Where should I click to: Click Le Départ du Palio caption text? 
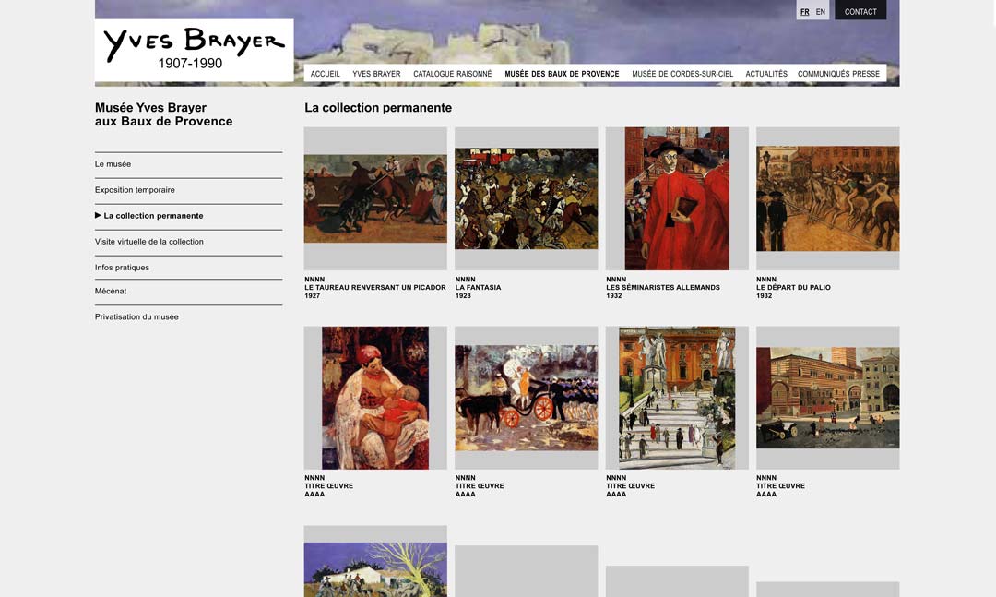793,287
